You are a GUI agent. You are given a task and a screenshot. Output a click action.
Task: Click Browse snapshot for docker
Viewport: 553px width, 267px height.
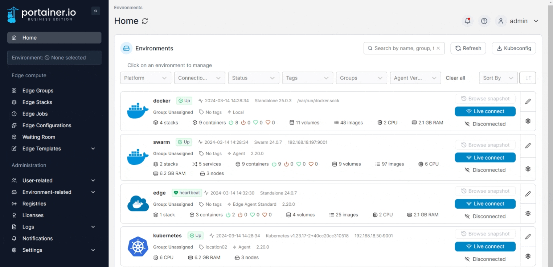point(485,99)
